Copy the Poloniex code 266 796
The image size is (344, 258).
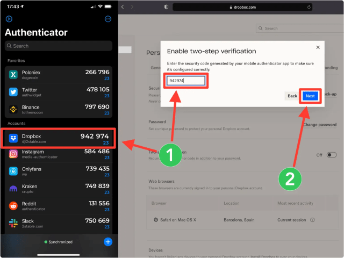coord(97,72)
